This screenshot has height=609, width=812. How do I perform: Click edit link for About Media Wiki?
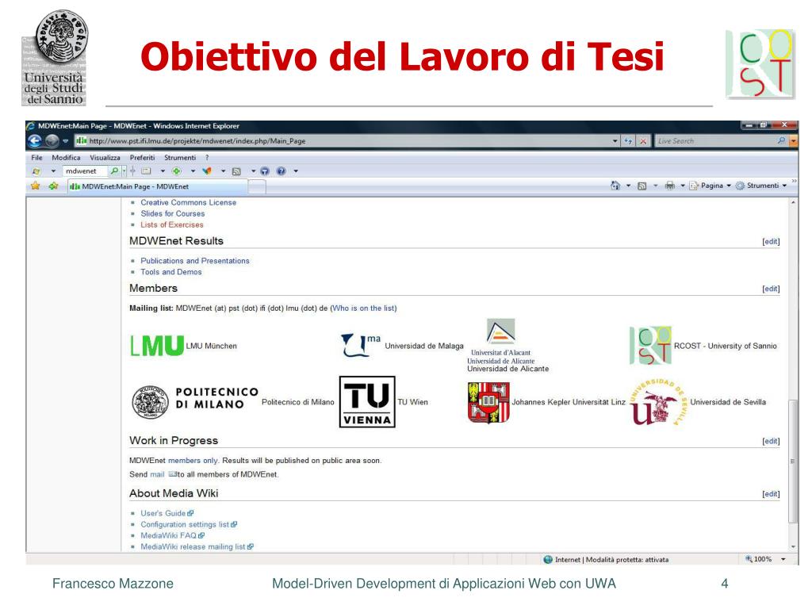771,494
